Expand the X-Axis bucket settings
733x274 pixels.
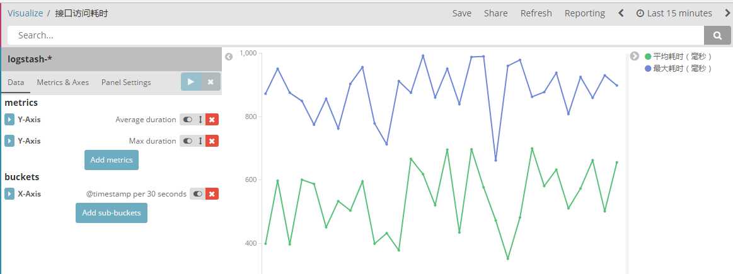point(9,193)
